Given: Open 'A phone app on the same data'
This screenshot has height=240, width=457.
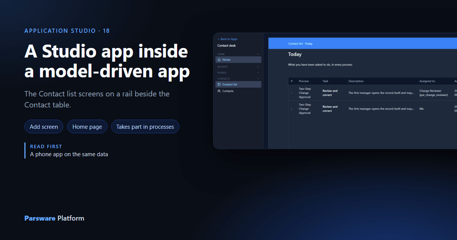Looking at the screenshot, I should tap(69, 154).
